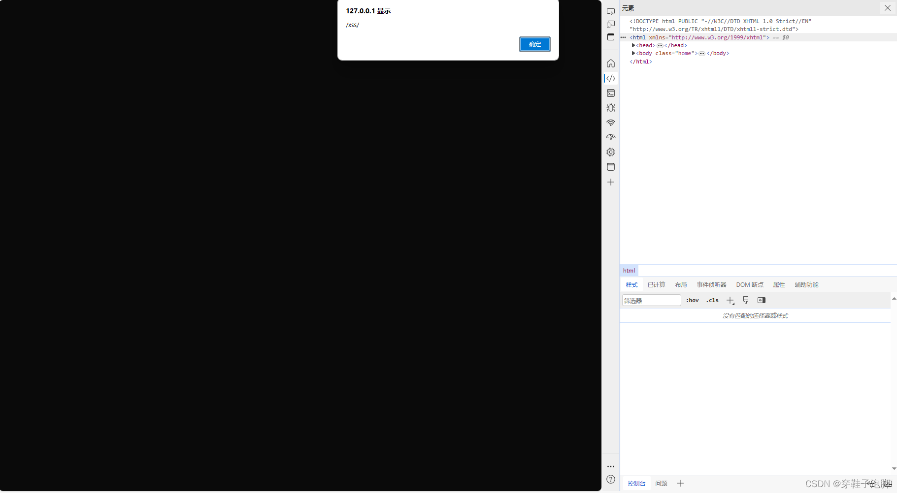Click the dock-side toggle icon
897x493 pixels.
[611, 37]
